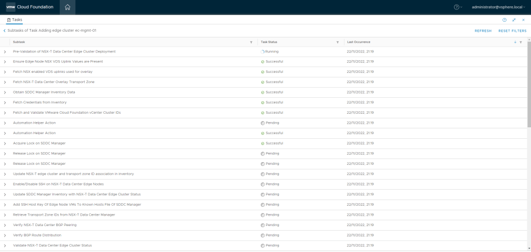531x252 pixels.
Task: Click the Home icon in top bar
Action: (68, 7)
